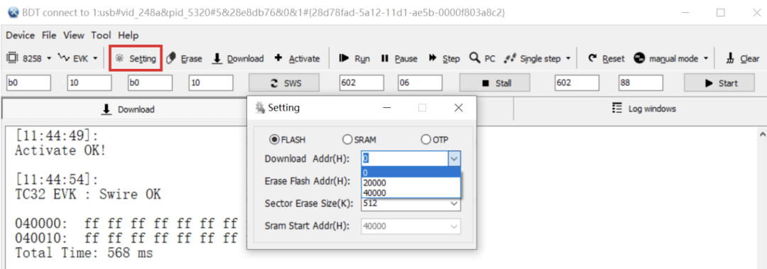Click the manual mode button
Viewport: 767px width, 269px height.
click(667, 59)
